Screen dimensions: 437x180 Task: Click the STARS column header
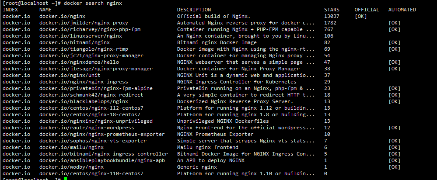pos(332,10)
